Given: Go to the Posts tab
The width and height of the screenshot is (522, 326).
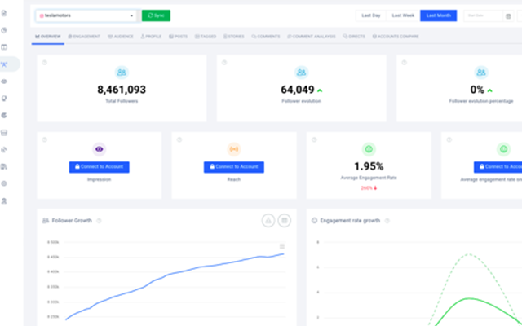Looking at the screenshot, I should (x=178, y=37).
